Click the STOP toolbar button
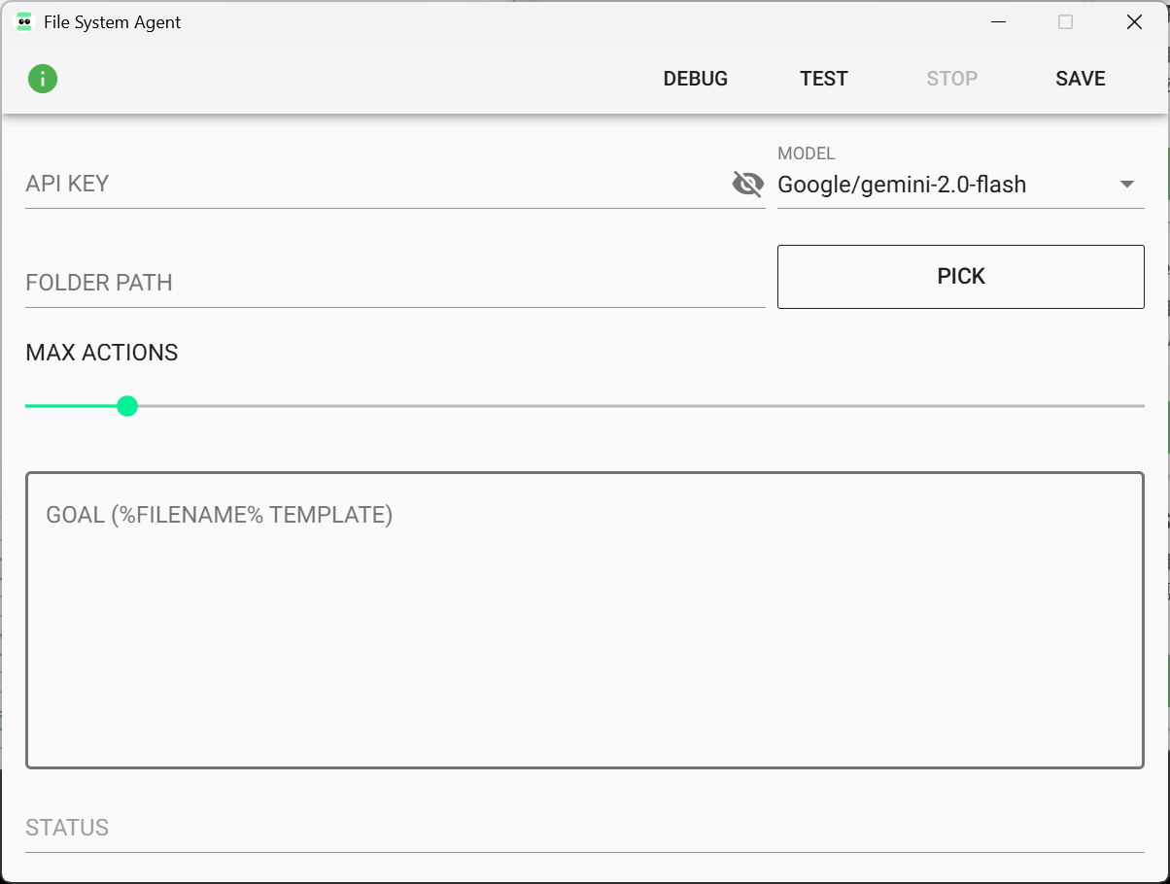 click(951, 79)
